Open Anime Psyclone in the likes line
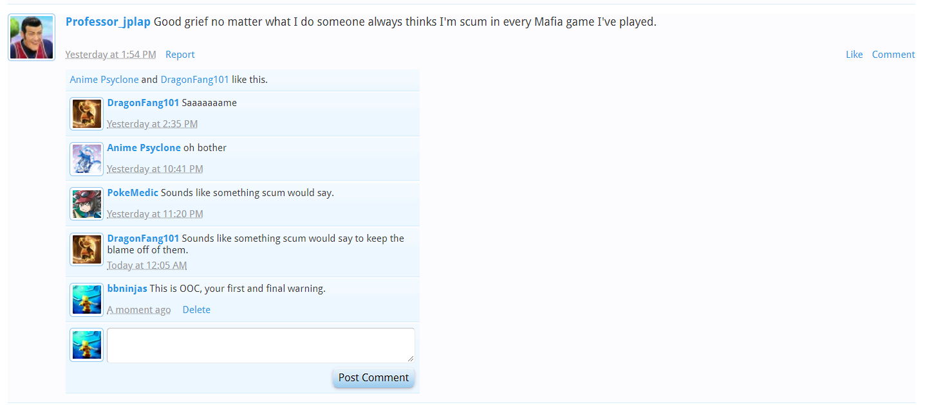The height and width of the screenshot is (405, 925). coord(104,80)
